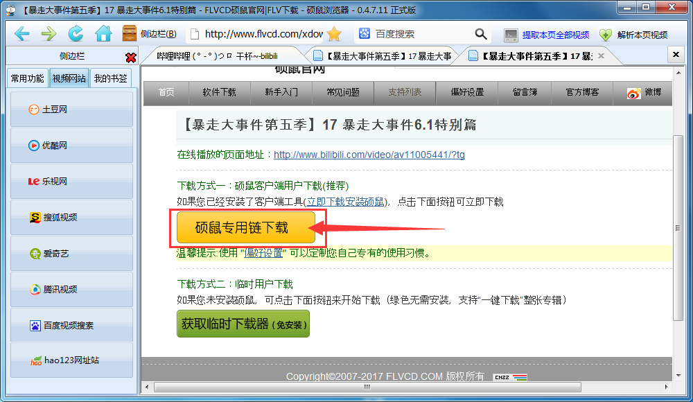
Task: Open 乐视网 from the sidebar
Action: [71, 182]
